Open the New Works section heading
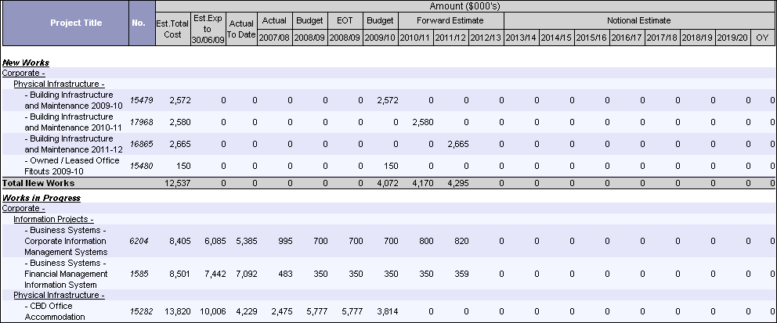This screenshot has height=323, width=777. (26, 62)
